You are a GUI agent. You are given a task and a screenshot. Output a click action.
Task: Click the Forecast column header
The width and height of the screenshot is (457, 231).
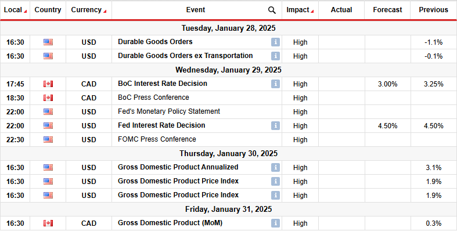click(387, 10)
